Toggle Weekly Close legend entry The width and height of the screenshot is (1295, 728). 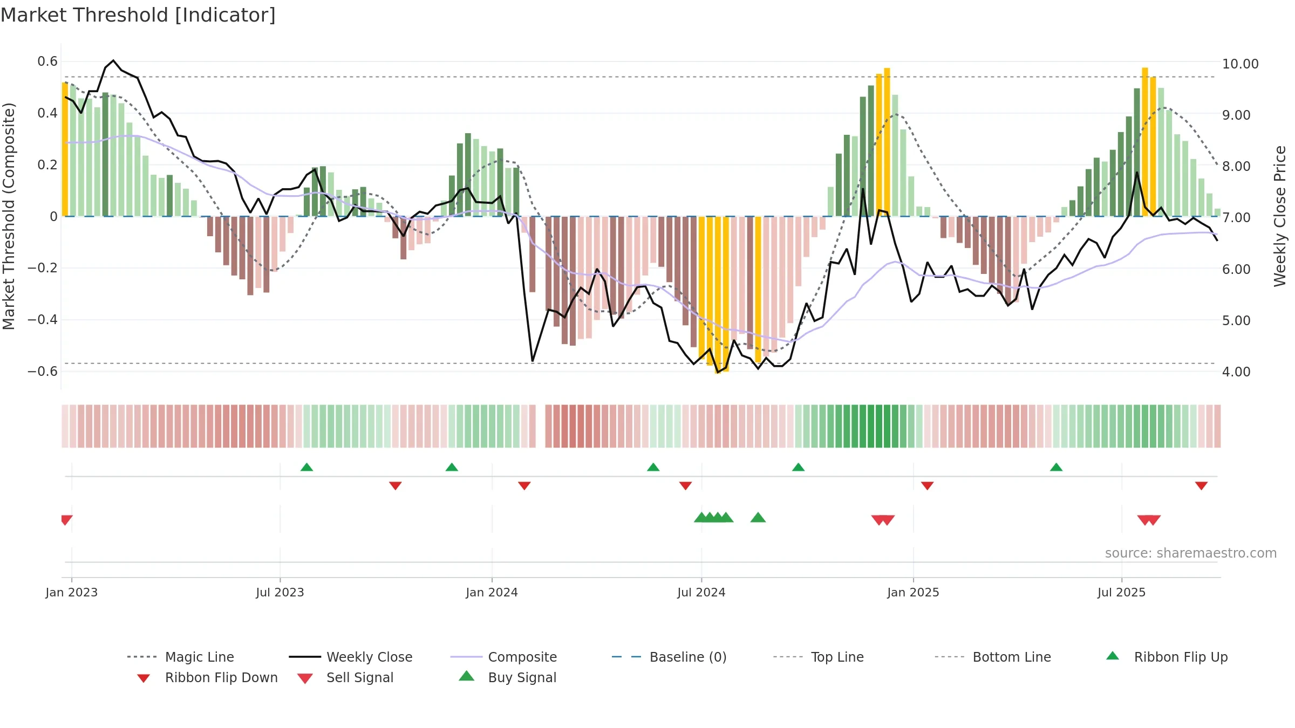click(x=351, y=657)
